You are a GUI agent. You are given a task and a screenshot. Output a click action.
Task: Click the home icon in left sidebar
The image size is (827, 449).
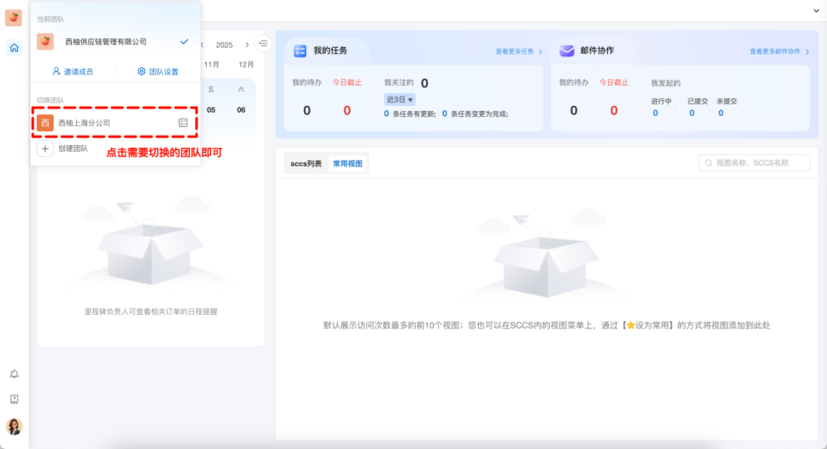(x=14, y=48)
